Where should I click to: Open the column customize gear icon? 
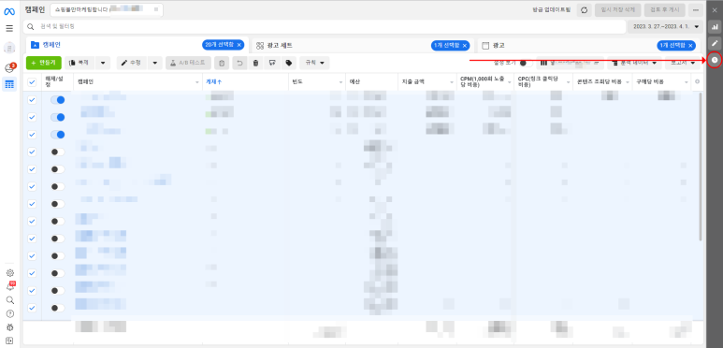pyautogui.click(x=697, y=81)
